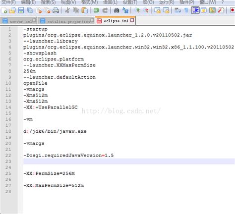Open the 设置(T) menu
Image resolution: width=235 pixels, height=214 pixels.
coord(130,2)
